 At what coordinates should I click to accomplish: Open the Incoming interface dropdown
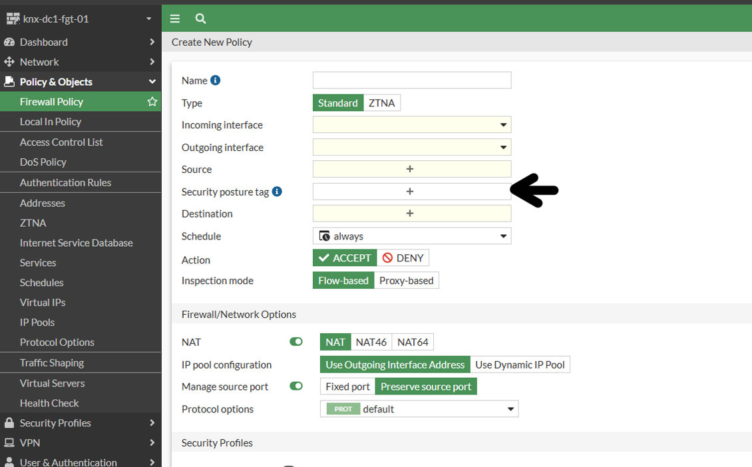pos(411,125)
